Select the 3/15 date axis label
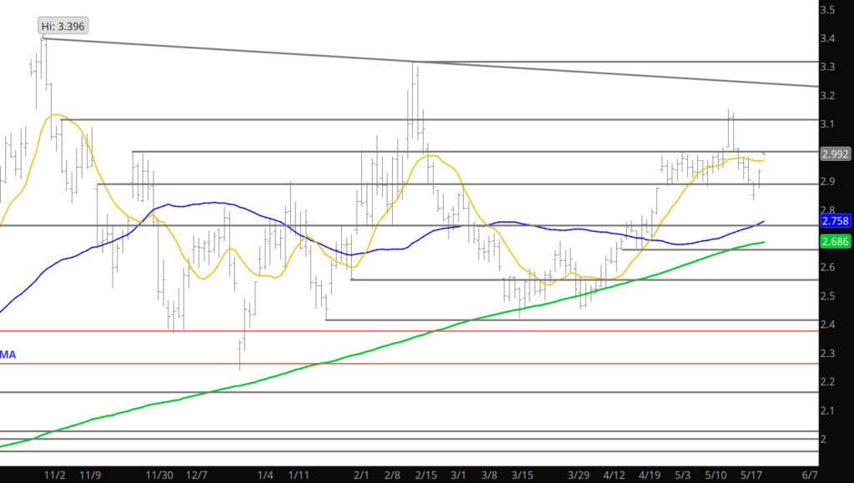This screenshot has width=854, height=483. (523, 475)
